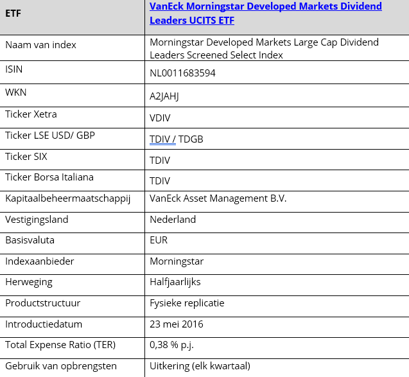This screenshot has width=409, height=377.
Task: Select the Morningstar Developed Markets Large Cap index name
Action: (x=264, y=49)
